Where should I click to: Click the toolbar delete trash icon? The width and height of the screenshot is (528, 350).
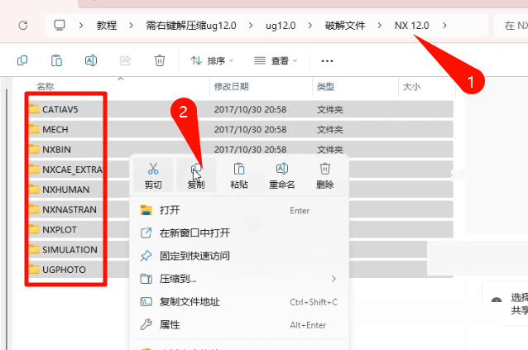click(160, 60)
